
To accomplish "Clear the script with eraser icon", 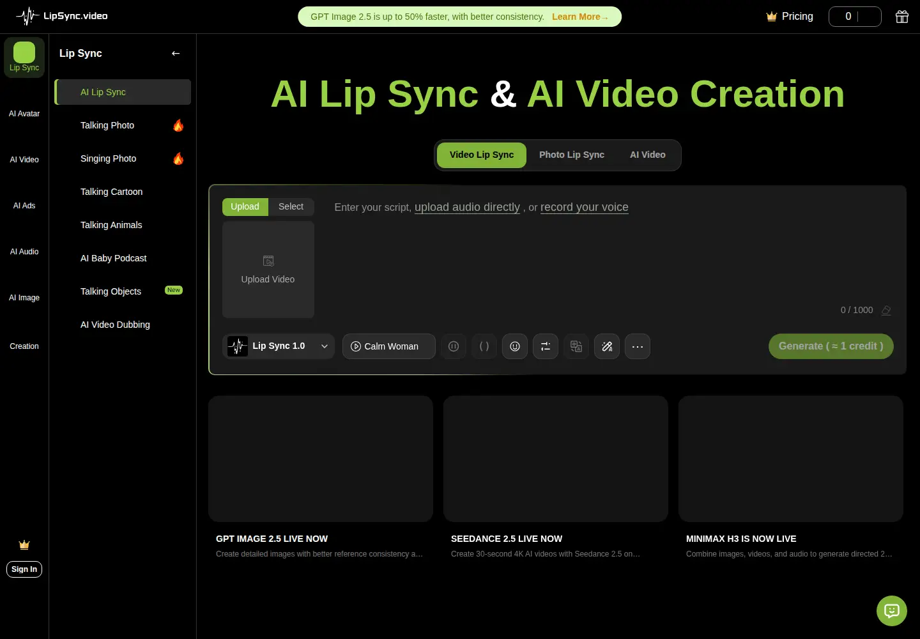I will tap(886, 311).
